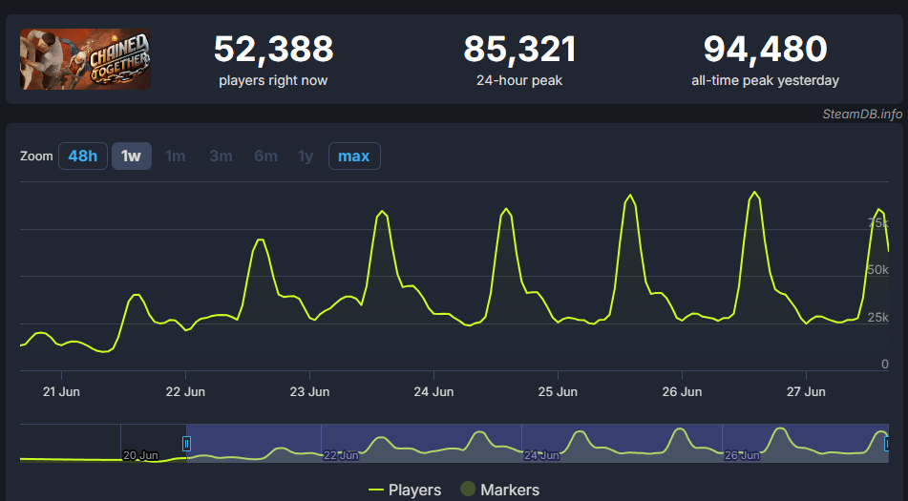This screenshot has width=908, height=501.
Task: Click the disabled 1m zoom option
Action: [175, 157]
